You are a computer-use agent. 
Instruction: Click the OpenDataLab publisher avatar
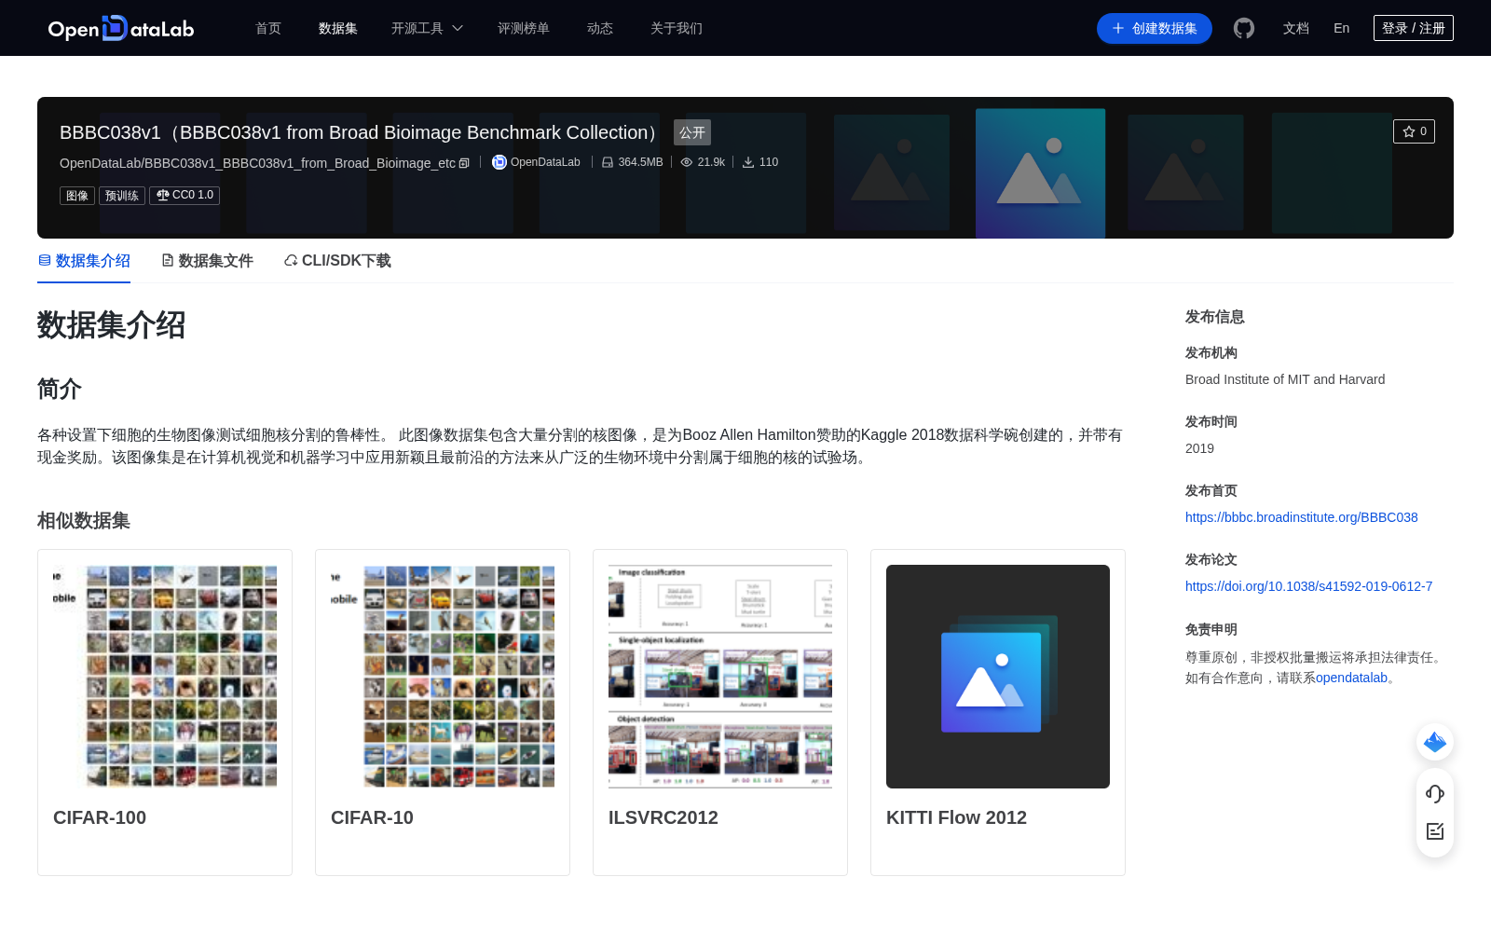499,162
